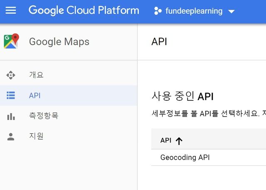Click the Google Cloud Platform logo text
This screenshot has width=266, height=190.
point(84,10)
